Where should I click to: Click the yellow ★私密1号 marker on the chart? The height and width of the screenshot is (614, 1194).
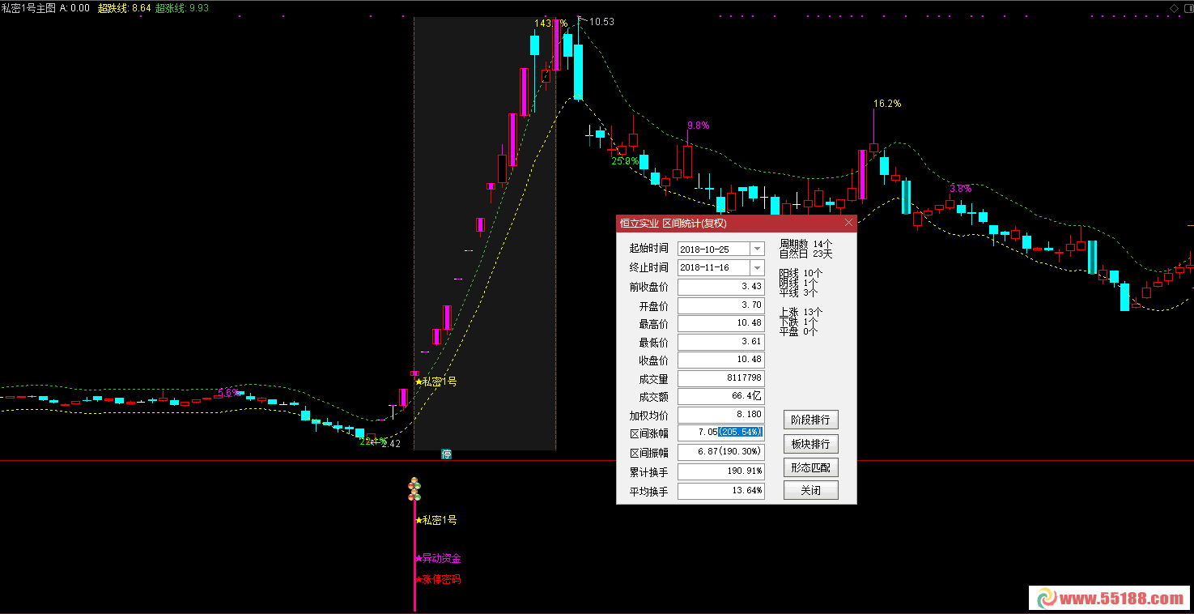coord(436,382)
